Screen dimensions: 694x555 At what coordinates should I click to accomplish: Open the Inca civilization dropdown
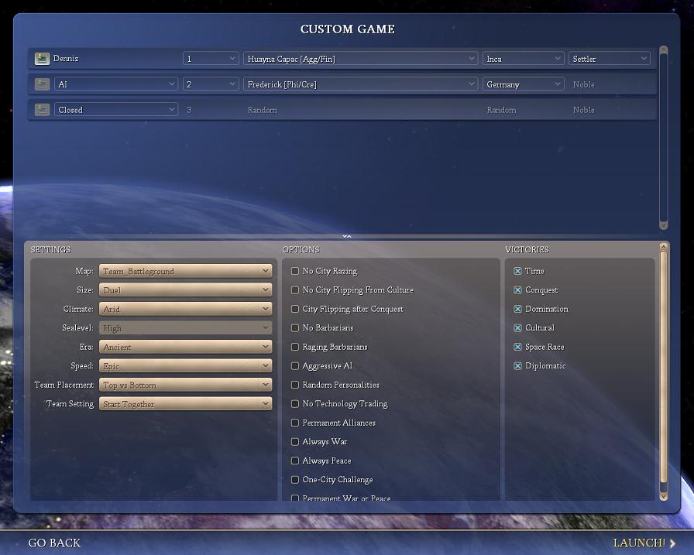click(523, 59)
